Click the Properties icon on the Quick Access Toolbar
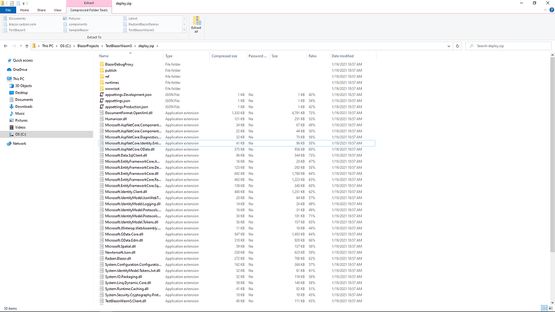The width and height of the screenshot is (555, 312). 12,3
